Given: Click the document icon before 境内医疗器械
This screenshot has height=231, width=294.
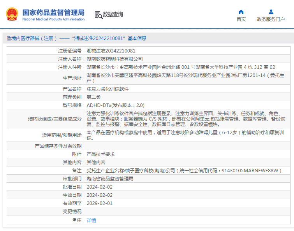Looking at the screenshot, I should [x=9, y=38].
